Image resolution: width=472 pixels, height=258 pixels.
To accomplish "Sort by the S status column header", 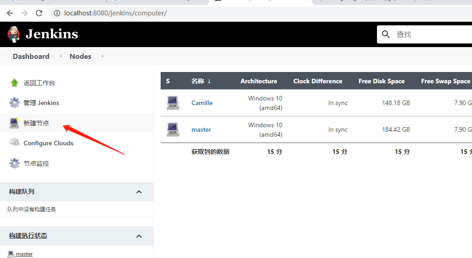I will [168, 81].
